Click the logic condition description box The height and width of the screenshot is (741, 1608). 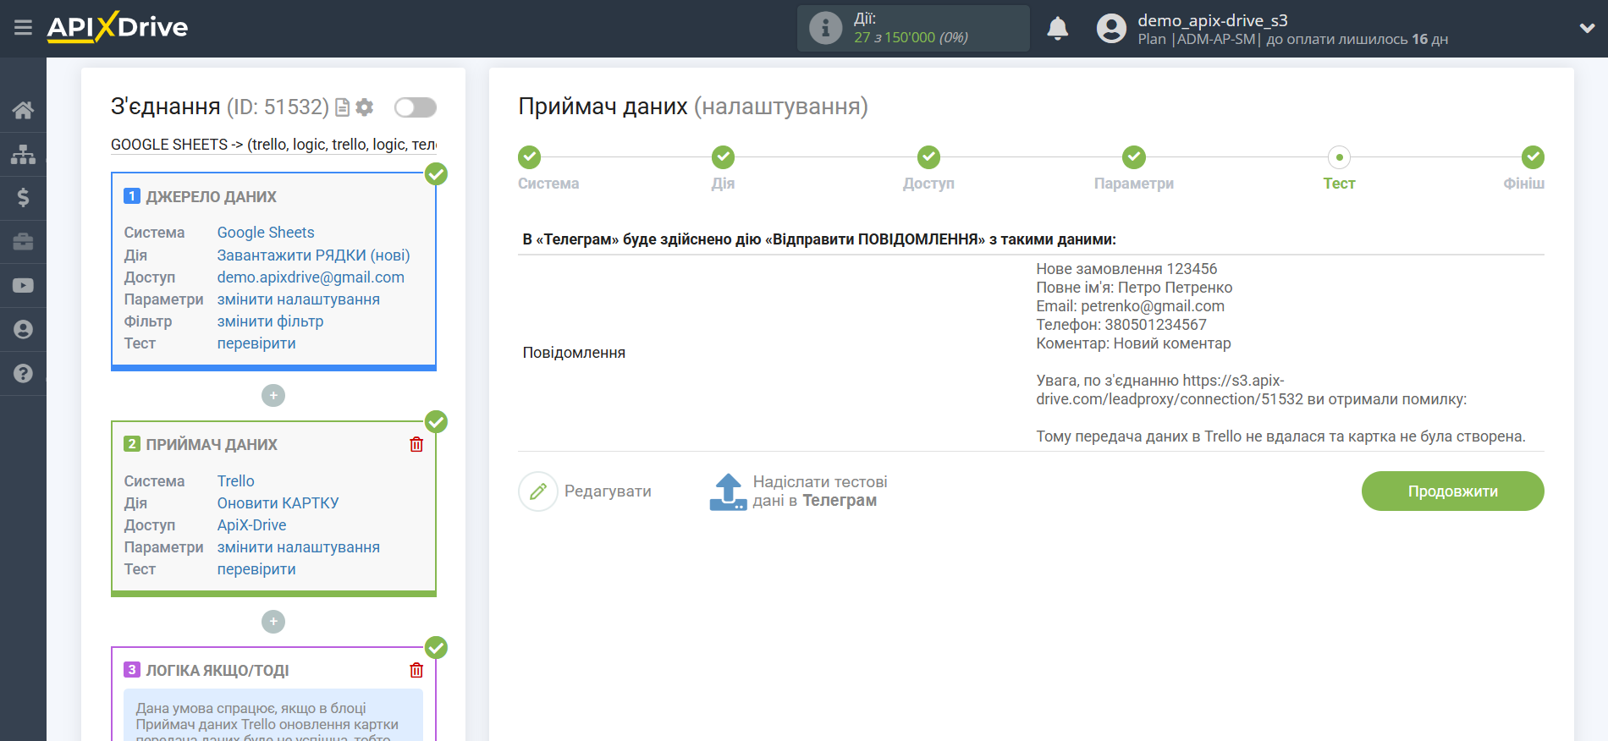(x=273, y=716)
